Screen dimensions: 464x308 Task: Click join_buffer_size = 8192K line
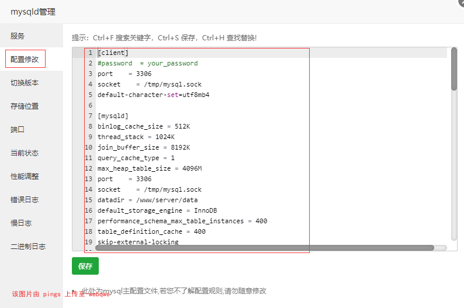pyautogui.click(x=144, y=147)
